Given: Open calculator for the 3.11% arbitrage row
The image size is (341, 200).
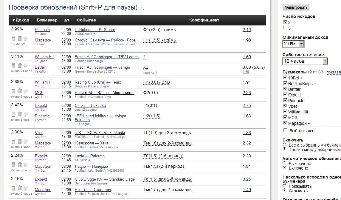Looking at the screenshot, I should 13,66.
